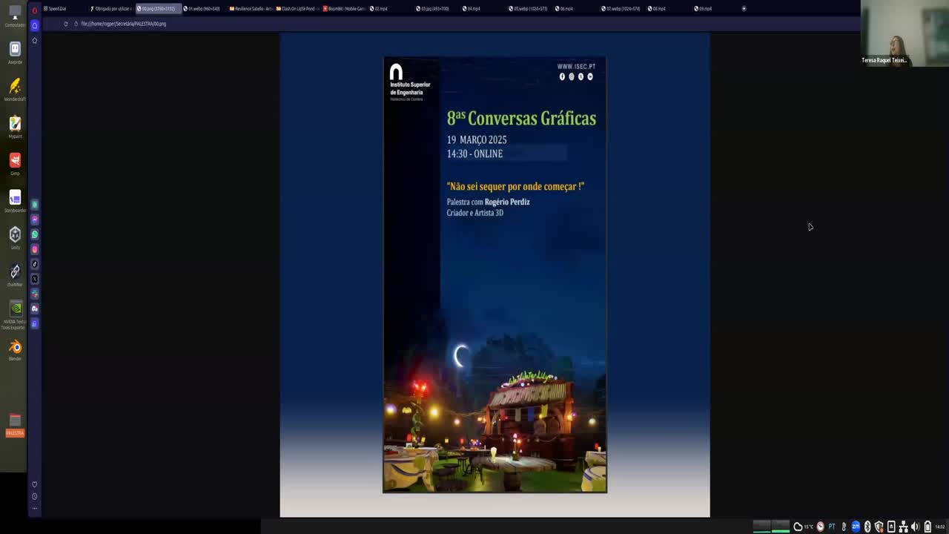The width and height of the screenshot is (949, 534).
Task: Open Opera sidebar home button
Action: (x=34, y=25)
